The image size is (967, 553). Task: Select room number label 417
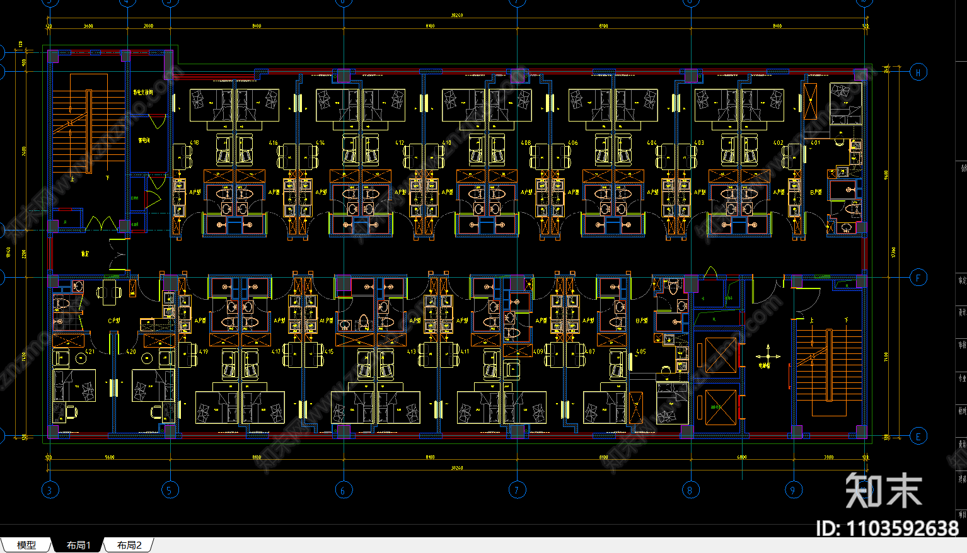pos(276,352)
